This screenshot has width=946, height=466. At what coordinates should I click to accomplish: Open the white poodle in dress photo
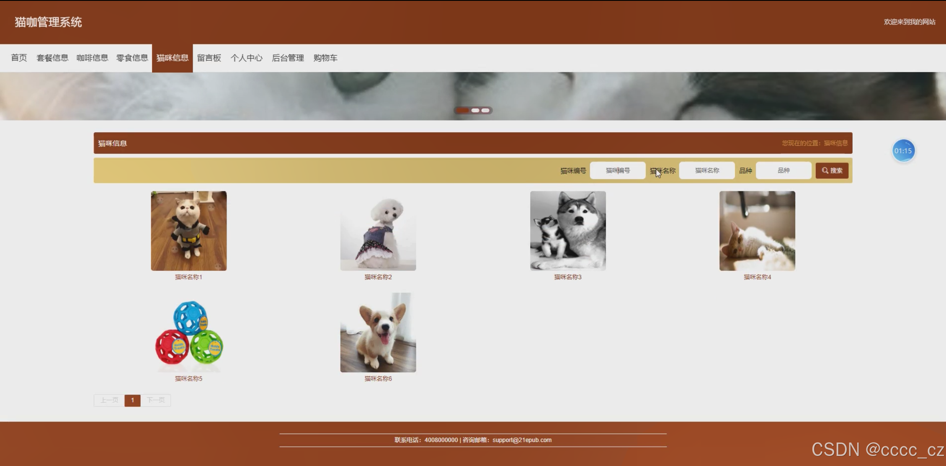(x=378, y=231)
